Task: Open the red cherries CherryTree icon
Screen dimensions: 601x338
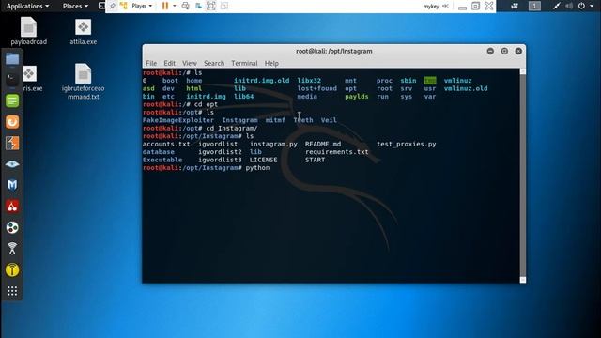Action: [x=12, y=207]
